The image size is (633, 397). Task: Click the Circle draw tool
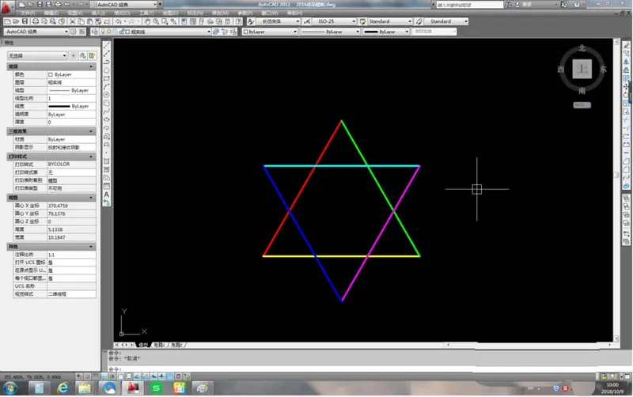[x=107, y=95]
